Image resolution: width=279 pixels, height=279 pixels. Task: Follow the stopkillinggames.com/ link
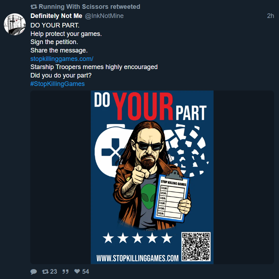point(62,58)
